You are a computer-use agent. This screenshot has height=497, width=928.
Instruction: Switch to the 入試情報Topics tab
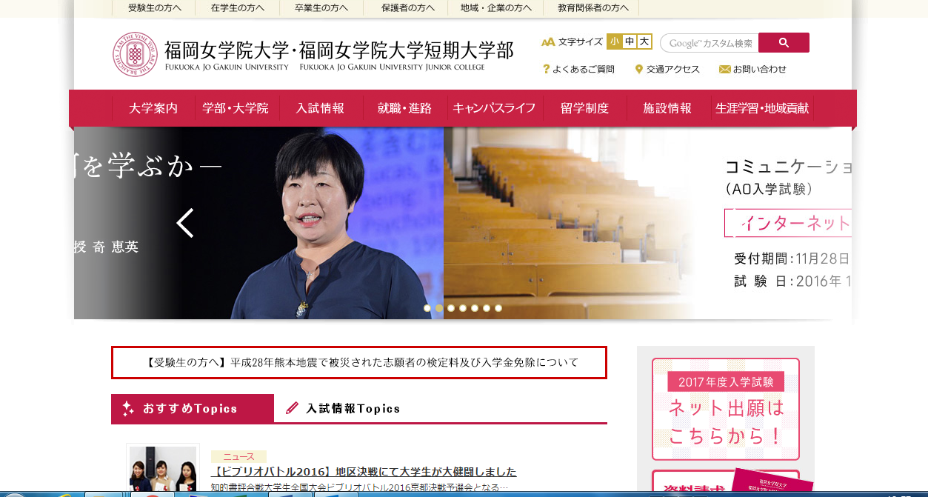tap(343, 408)
